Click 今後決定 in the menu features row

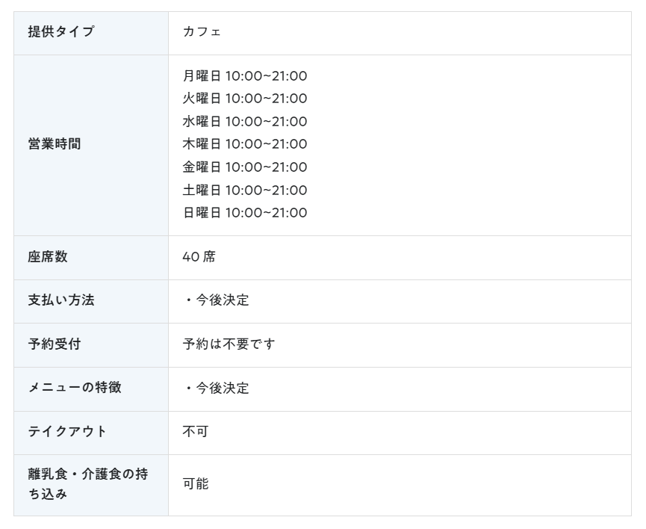click(223, 388)
